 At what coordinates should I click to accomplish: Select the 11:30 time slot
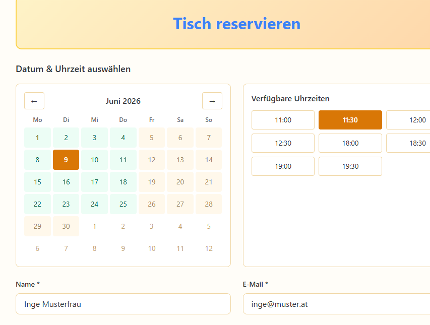coord(350,120)
